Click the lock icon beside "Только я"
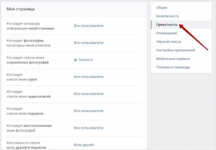Screen dimensions: 216x150 point(76,60)
